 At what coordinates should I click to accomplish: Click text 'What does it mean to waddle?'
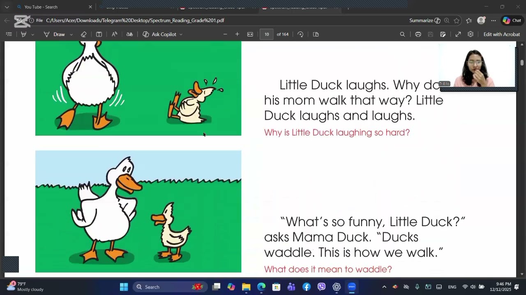328,269
